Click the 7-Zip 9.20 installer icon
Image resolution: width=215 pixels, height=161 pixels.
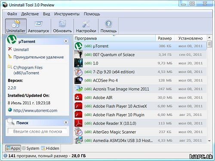click(78, 72)
